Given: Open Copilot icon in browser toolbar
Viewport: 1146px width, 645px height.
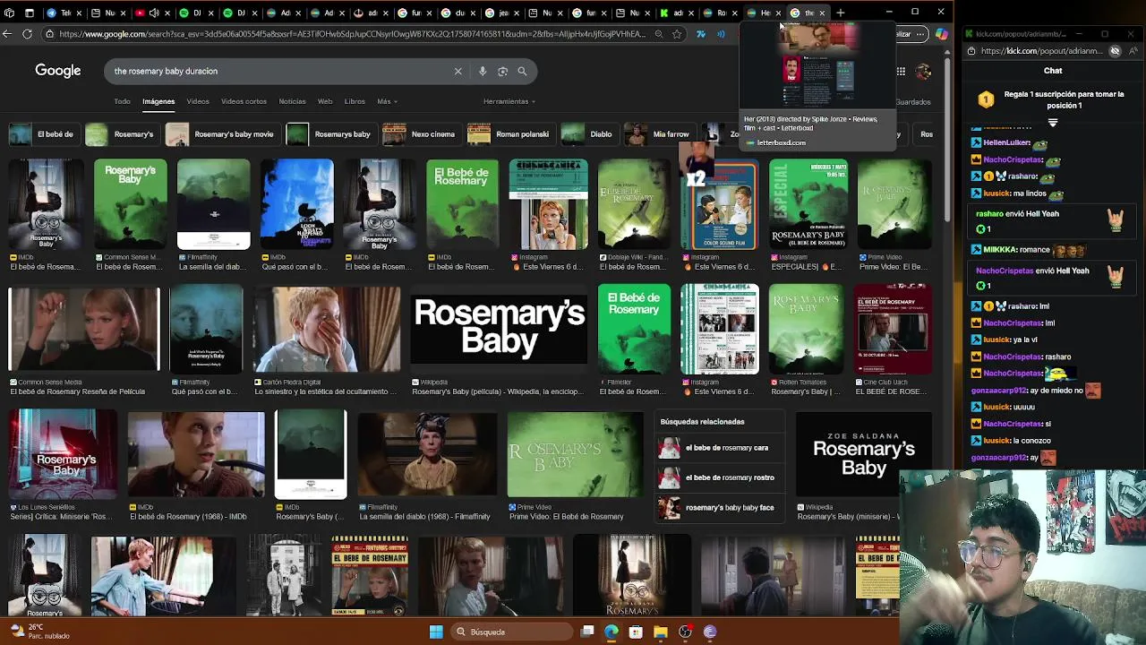Looking at the screenshot, I should (x=941, y=34).
